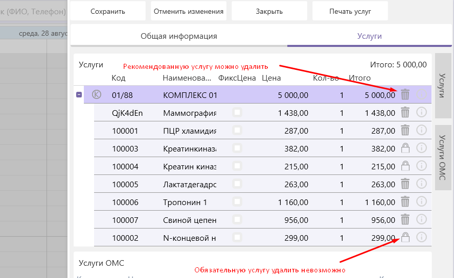View info for service 100005

[x=422, y=184]
